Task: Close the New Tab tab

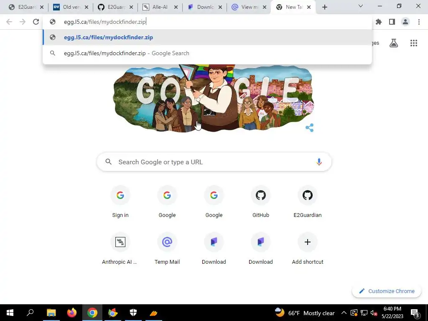Action: (309, 7)
